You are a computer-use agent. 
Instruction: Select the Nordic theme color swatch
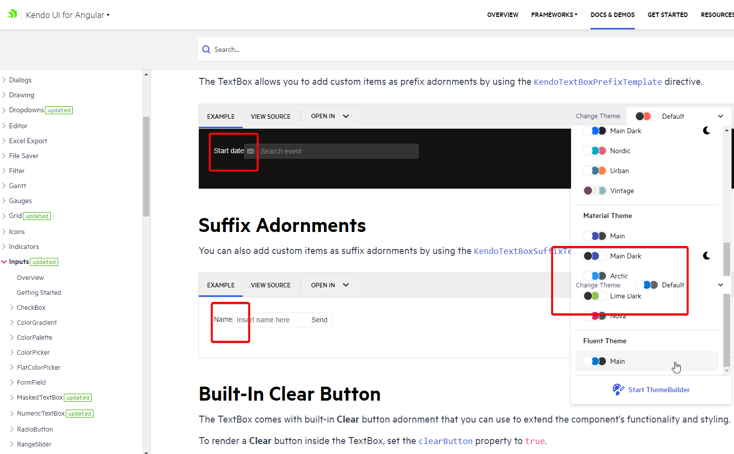pos(595,151)
